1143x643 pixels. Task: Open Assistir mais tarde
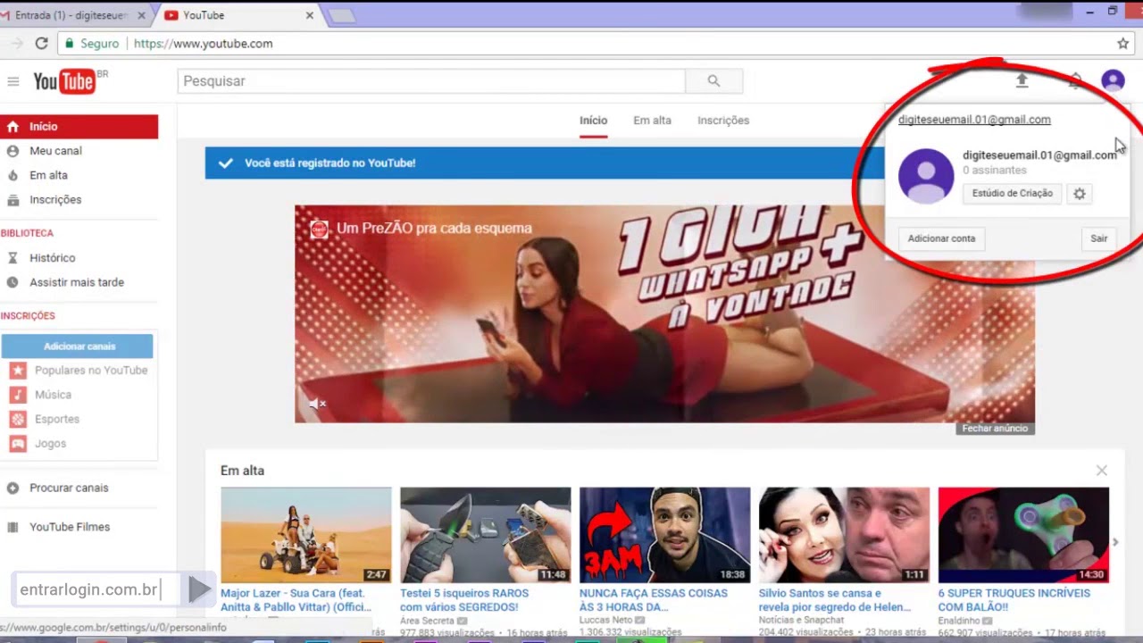[79, 282]
